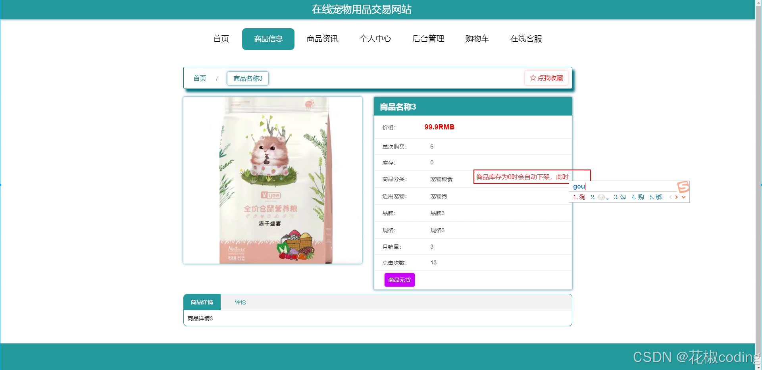This screenshot has height=370, width=762.
Task: Click the previous IME candidate page arrow
Action: click(670, 197)
